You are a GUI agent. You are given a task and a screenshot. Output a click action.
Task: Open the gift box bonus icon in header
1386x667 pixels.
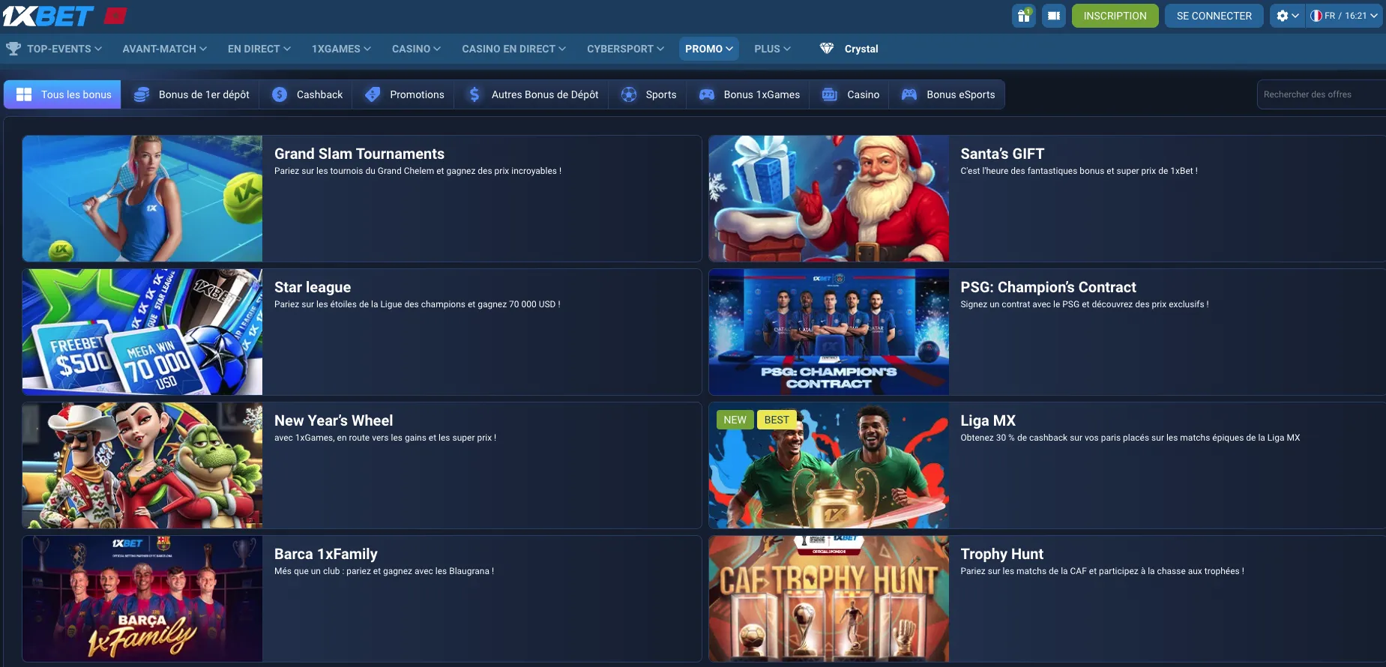tap(1023, 16)
